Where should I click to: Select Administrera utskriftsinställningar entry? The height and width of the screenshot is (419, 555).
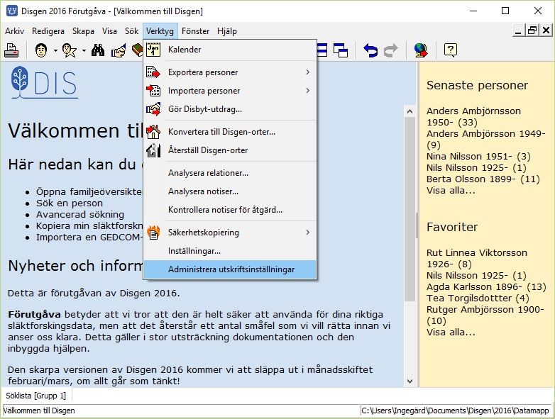click(230, 269)
